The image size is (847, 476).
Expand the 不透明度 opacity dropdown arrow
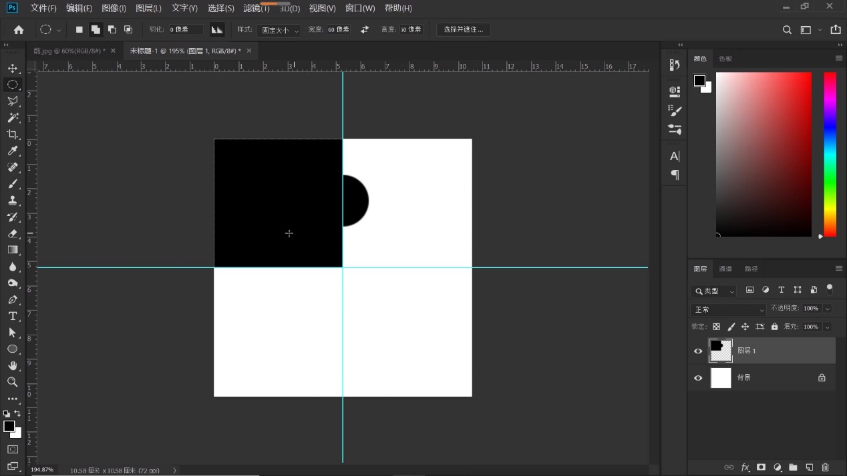(827, 309)
